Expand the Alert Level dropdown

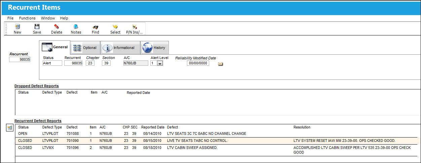tap(160, 63)
